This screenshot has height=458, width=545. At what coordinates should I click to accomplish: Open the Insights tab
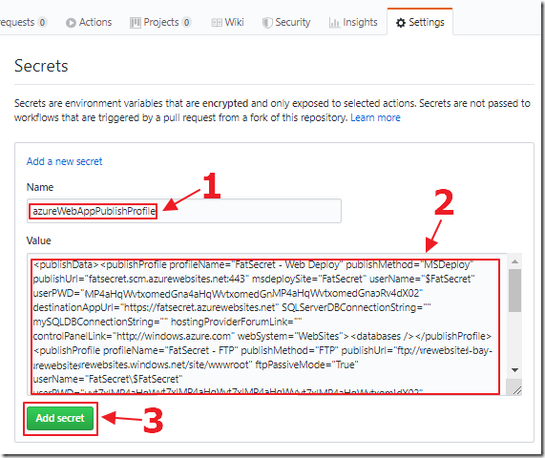coord(353,23)
